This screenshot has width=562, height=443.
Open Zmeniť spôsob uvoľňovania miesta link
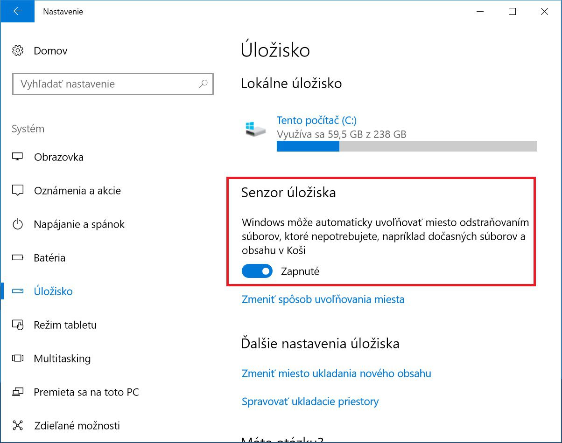click(x=323, y=299)
